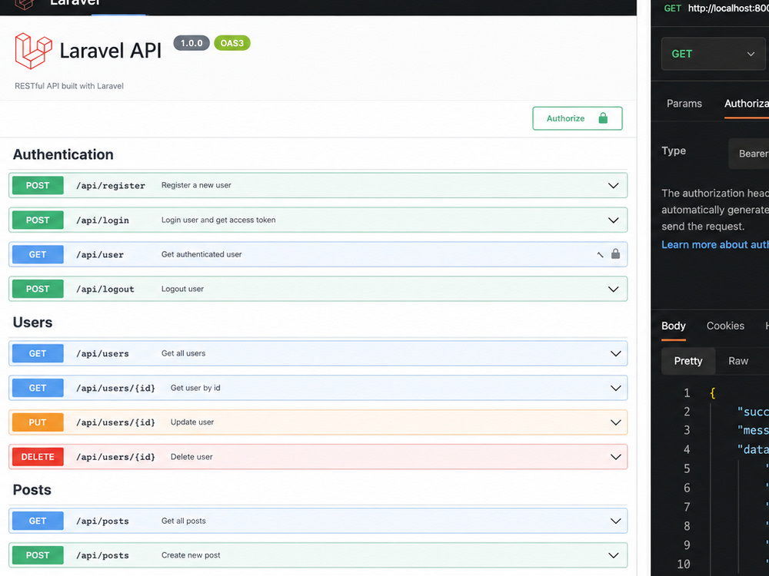Expand POST /api/posts chevron

tap(613, 555)
